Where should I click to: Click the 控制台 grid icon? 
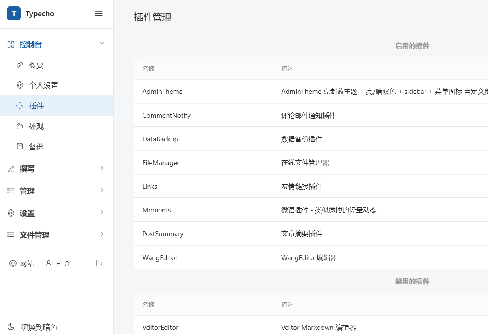(11, 45)
